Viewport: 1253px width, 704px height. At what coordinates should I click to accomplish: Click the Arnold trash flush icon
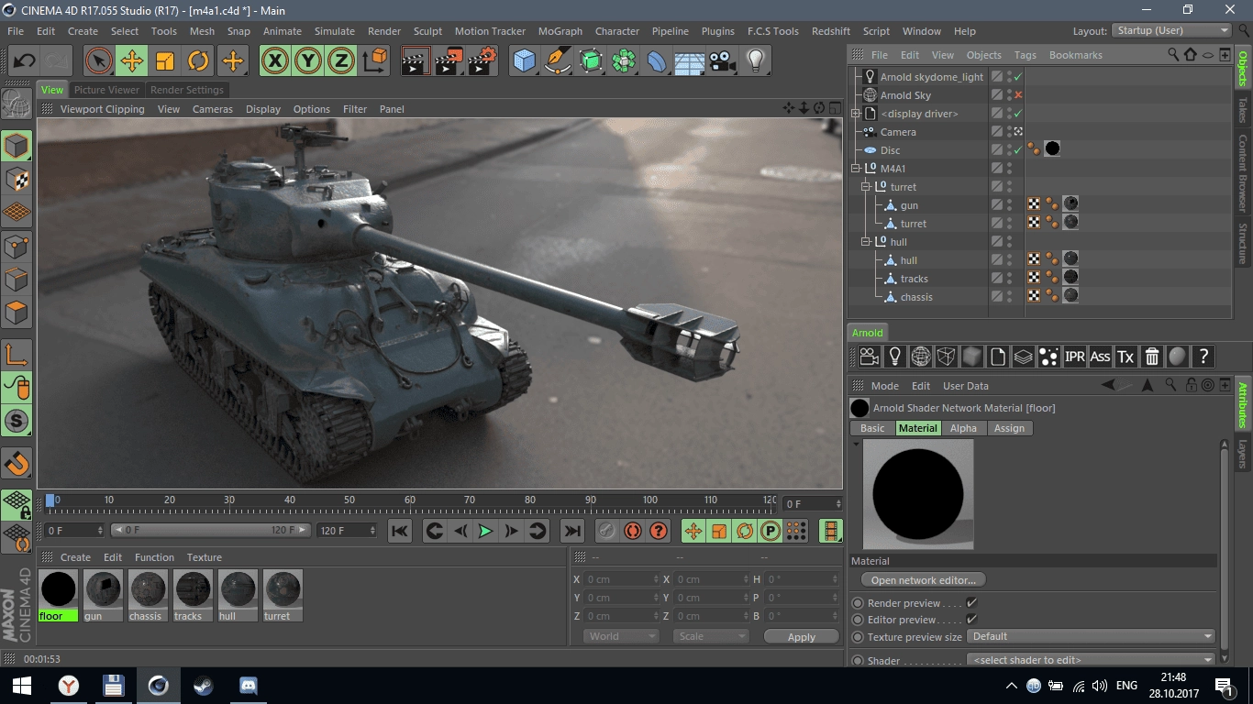tap(1152, 357)
